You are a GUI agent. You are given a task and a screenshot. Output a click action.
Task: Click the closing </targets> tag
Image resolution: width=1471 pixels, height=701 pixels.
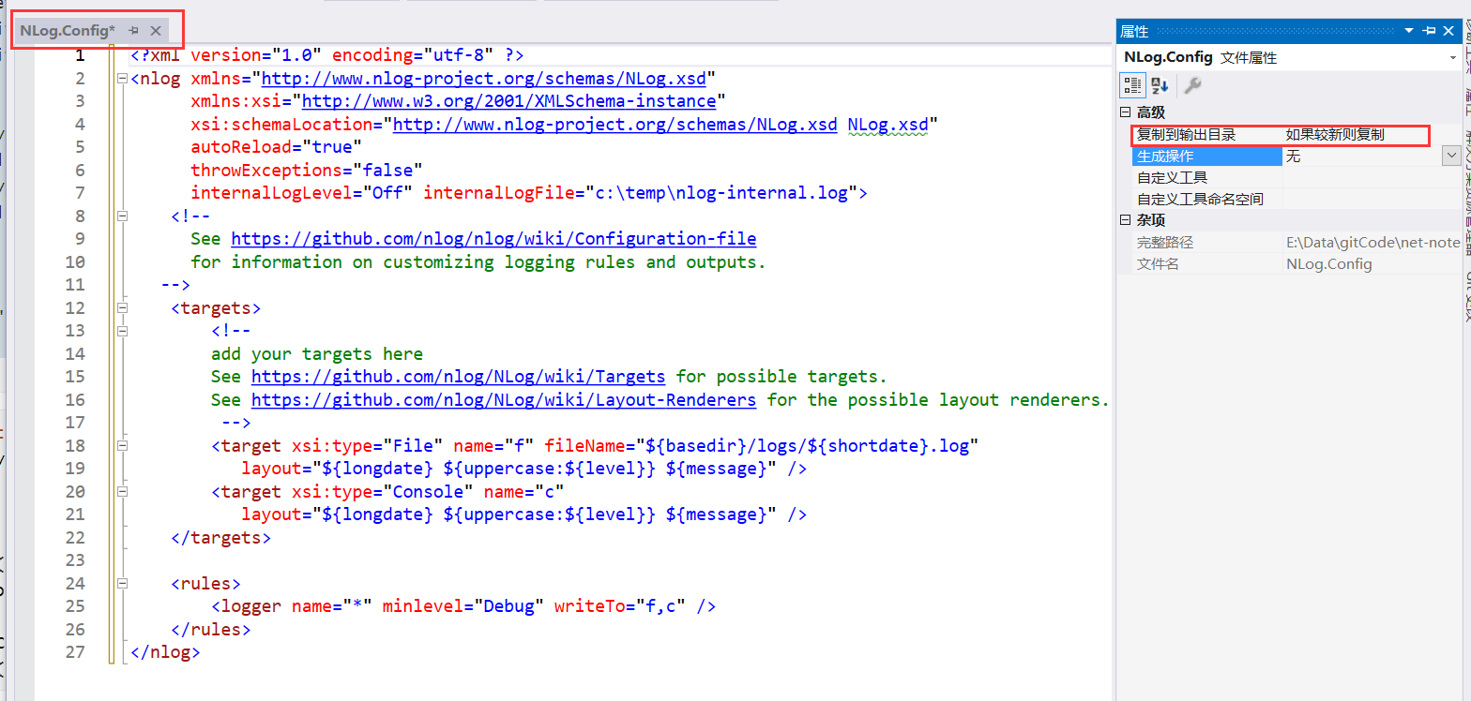coord(220,538)
